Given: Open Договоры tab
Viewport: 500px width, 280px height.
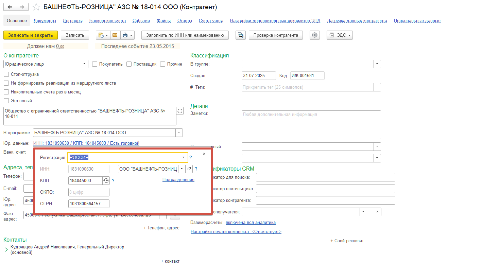Looking at the screenshot, I should tap(73, 21).
